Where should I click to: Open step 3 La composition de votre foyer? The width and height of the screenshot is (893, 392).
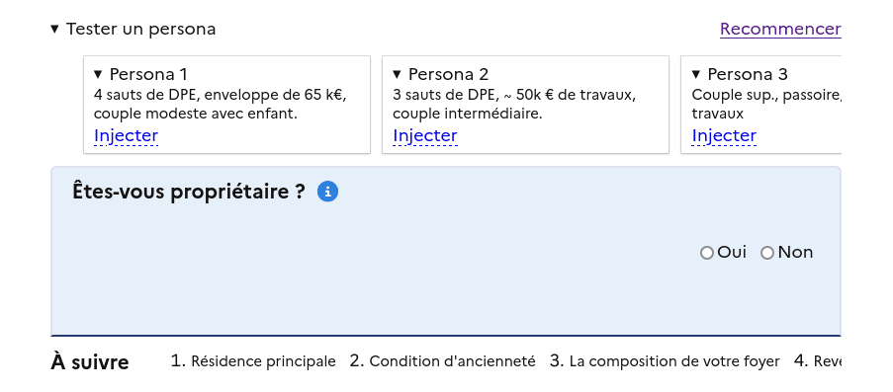point(665,360)
